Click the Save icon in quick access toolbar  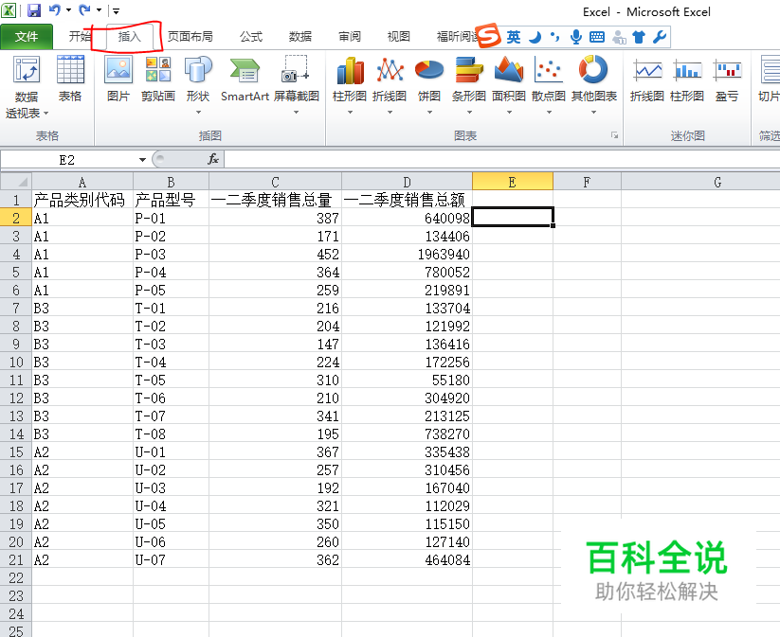tap(33, 9)
